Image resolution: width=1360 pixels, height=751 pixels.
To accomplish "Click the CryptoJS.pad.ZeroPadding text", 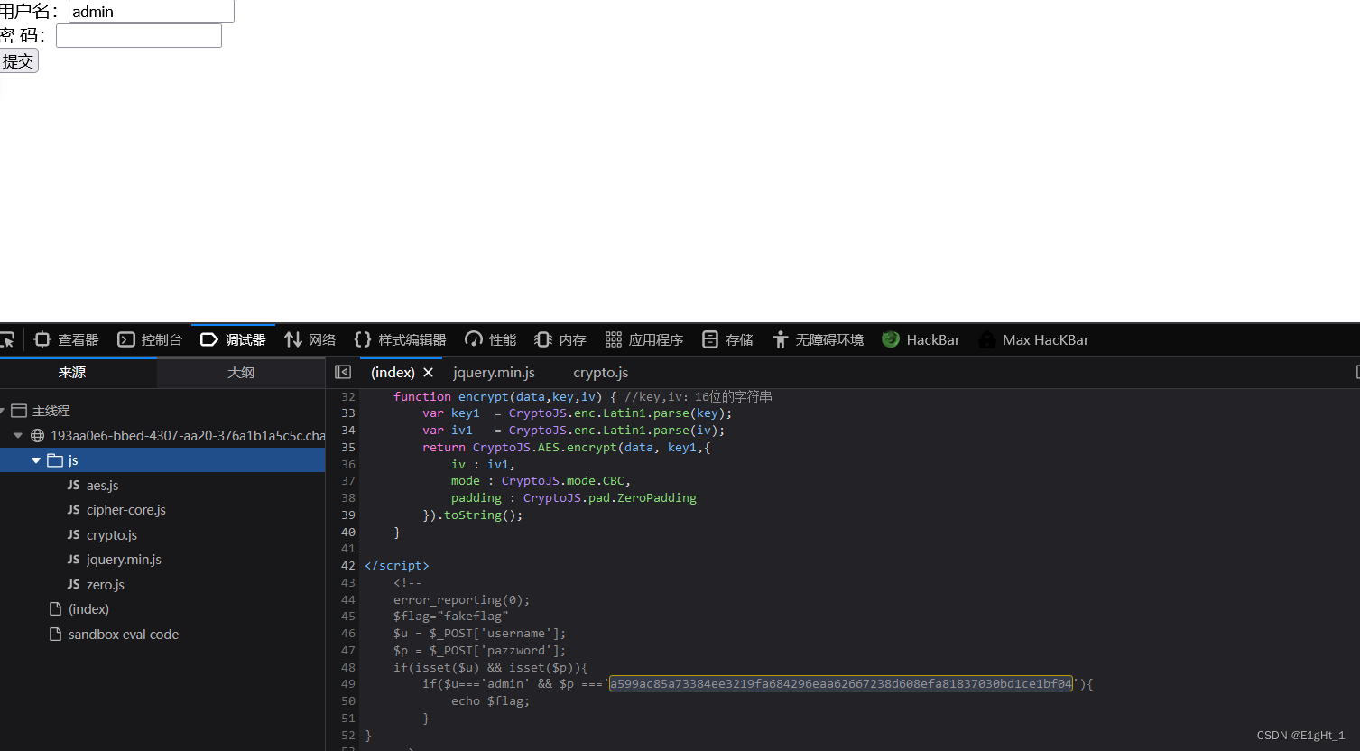I will [x=610, y=497].
